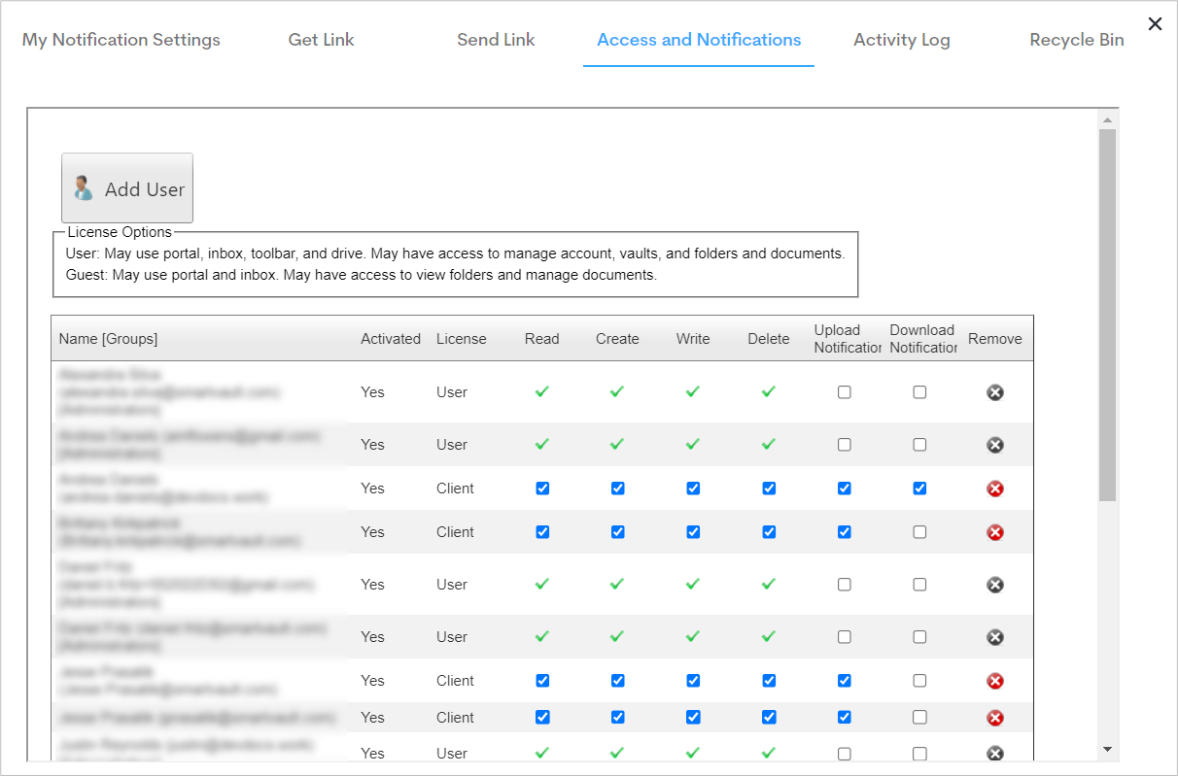Disable Write permission for the fourth-row Client

coord(692,531)
